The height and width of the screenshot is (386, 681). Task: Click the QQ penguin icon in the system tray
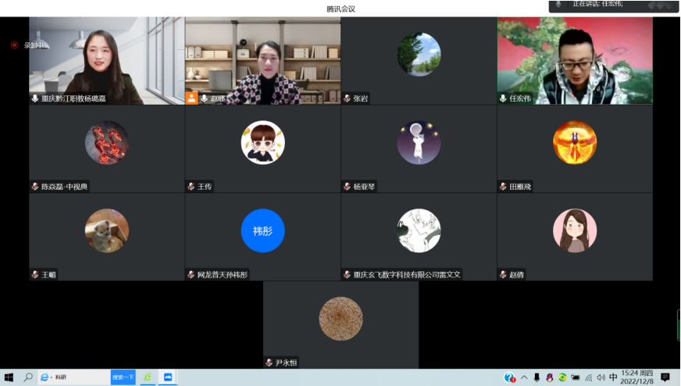click(549, 377)
